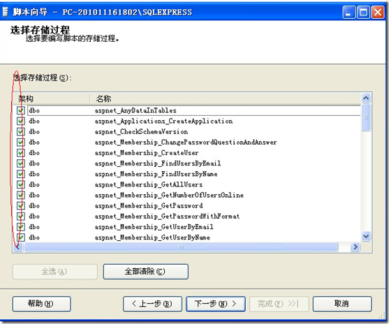Click the list's vertical scroll down arrow

pyautogui.click(x=366, y=236)
